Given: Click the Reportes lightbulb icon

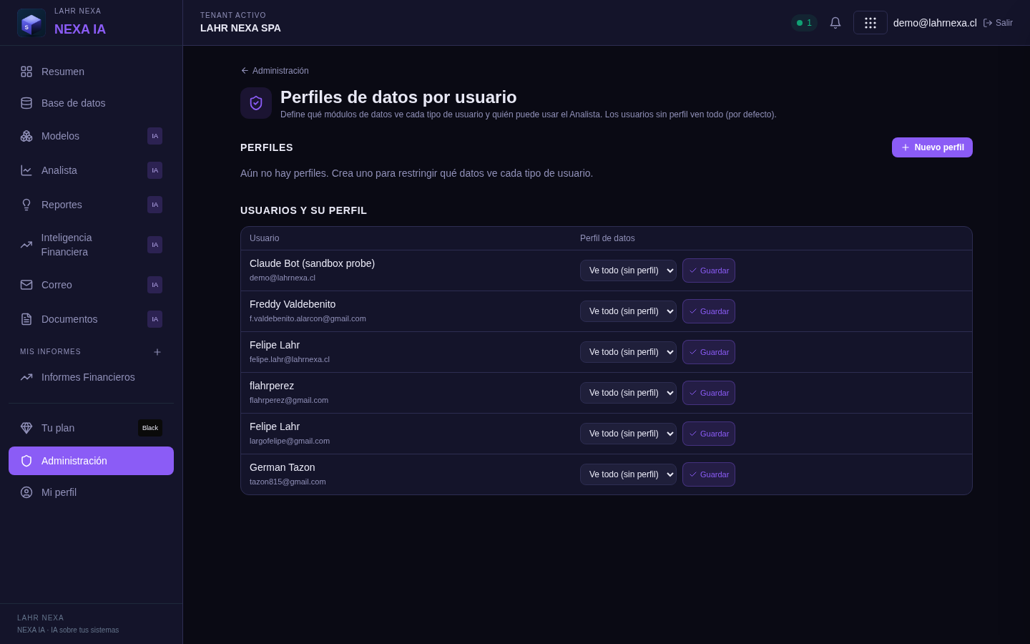Looking at the screenshot, I should [x=26, y=205].
